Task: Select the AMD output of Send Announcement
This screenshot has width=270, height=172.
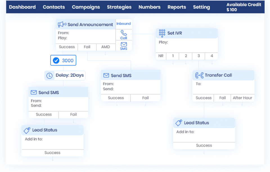Action: (x=105, y=47)
